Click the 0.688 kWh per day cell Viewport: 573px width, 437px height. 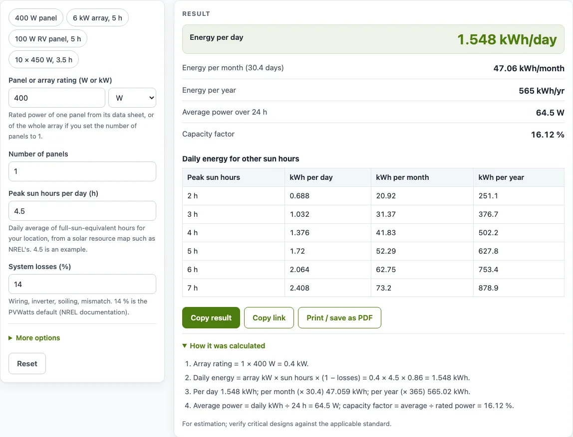[x=328, y=196]
